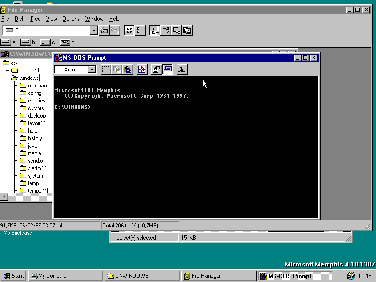
Task: Open the Disk menu
Action: [x=19, y=19]
